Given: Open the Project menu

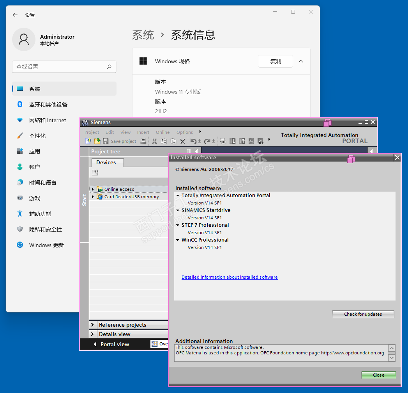Looking at the screenshot, I should [92, 132].
